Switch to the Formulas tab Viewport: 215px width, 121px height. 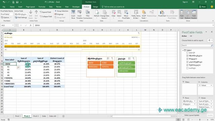[42, 7]
